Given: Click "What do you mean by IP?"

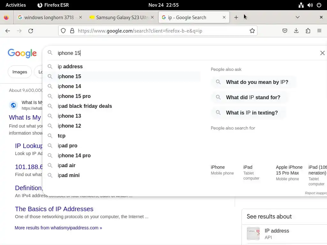Looking at the screenshot, I should pyautogui.click(x=254, y=82).
